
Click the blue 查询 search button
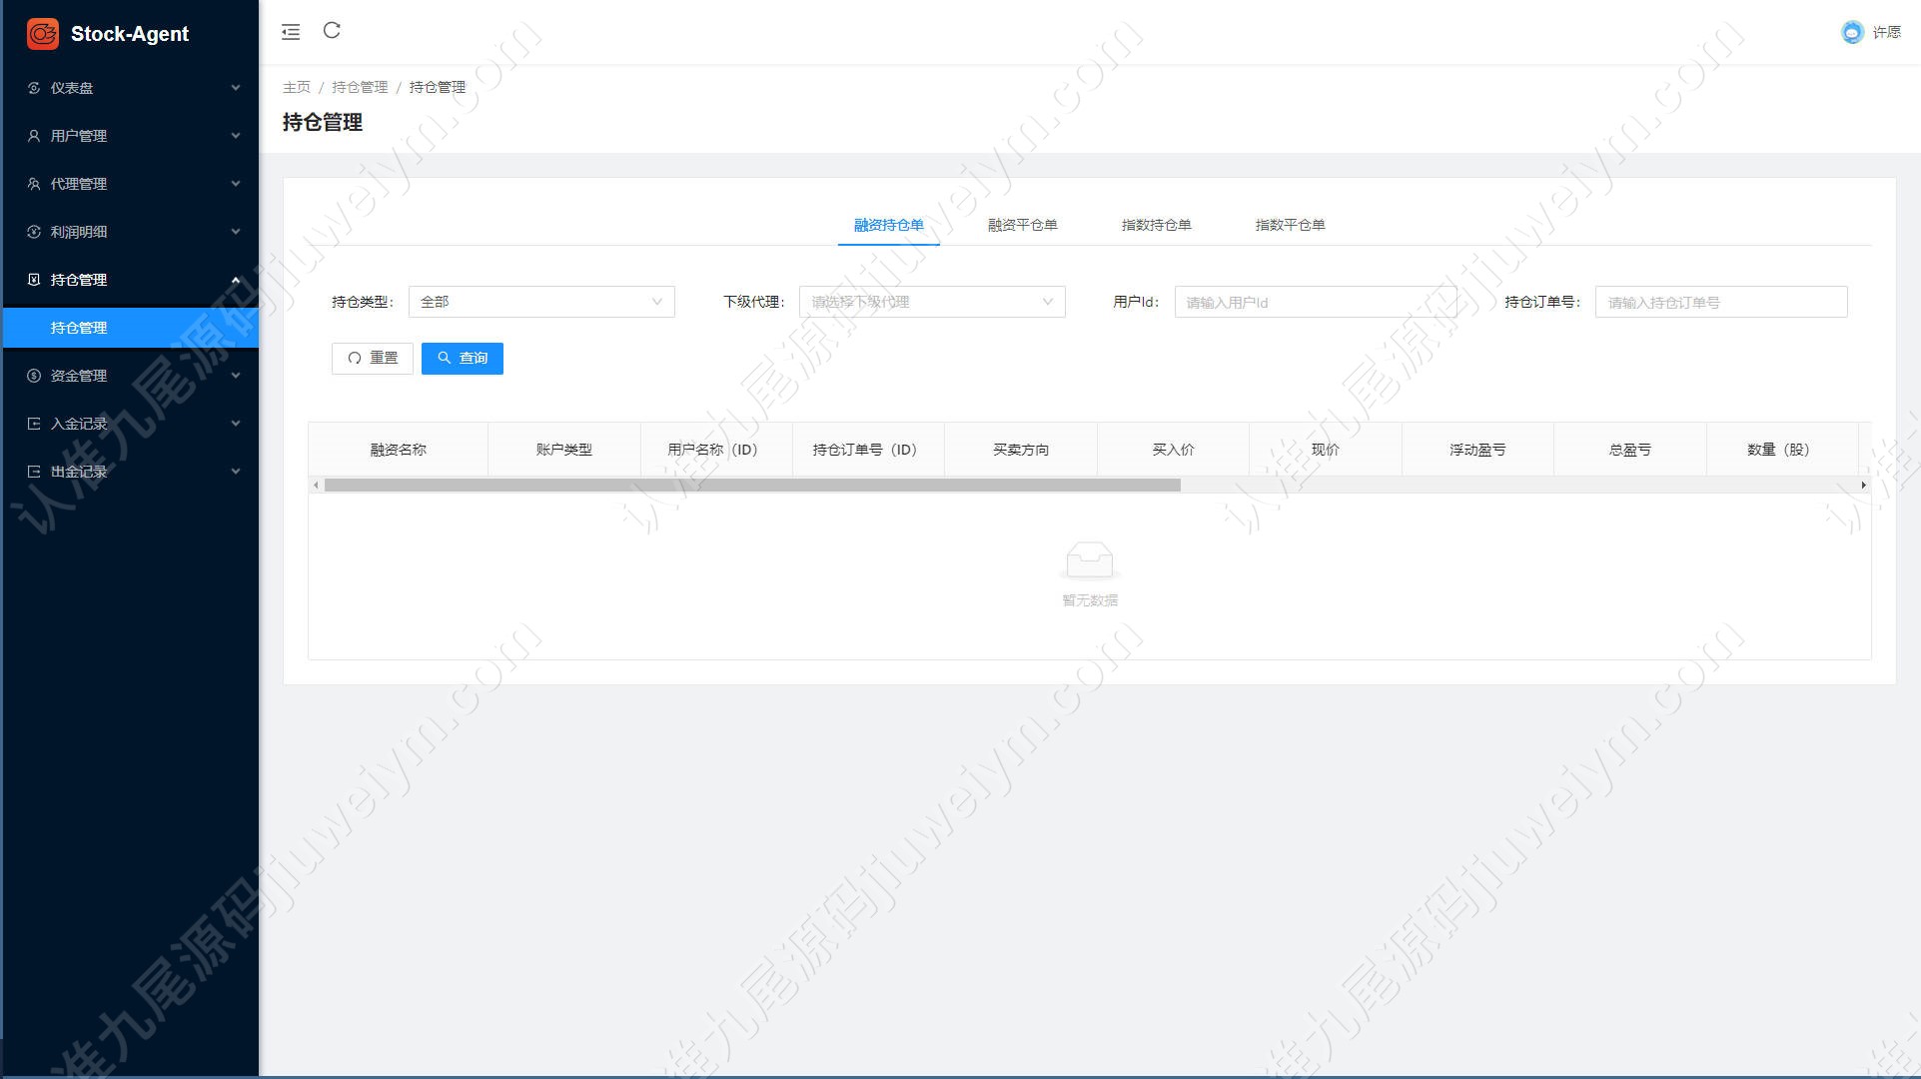click(463, 359)
